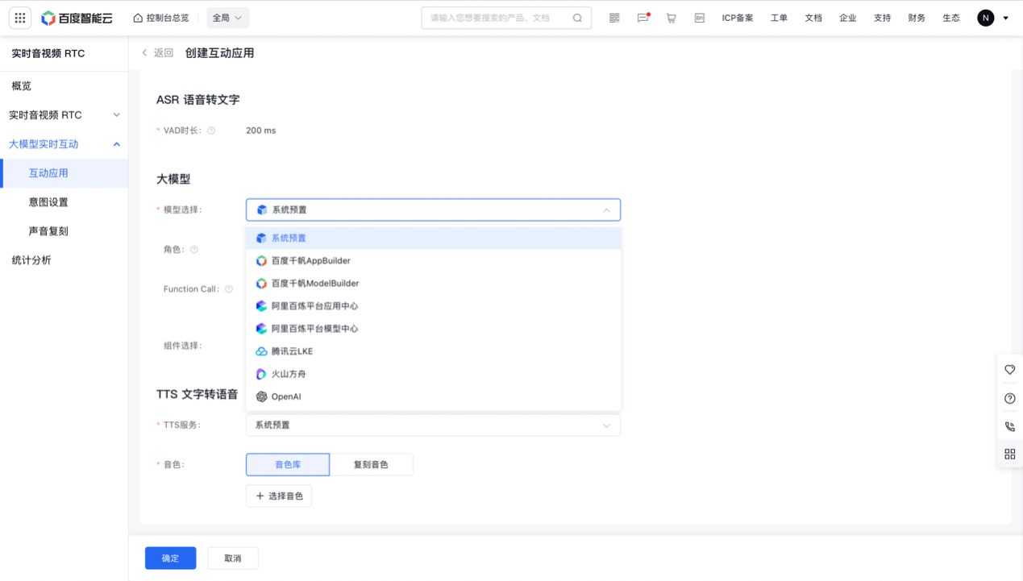Click the 百度智能云 logo

(77, 18)
